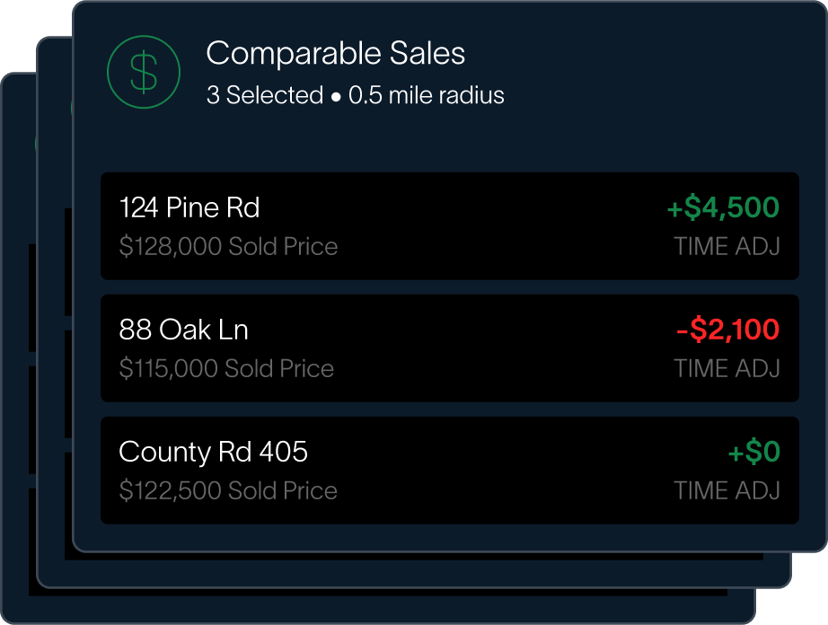Click the green dollar sign icon
This screenshot has width=828, height=625.
pyautogui.click(x=143, y=73)
